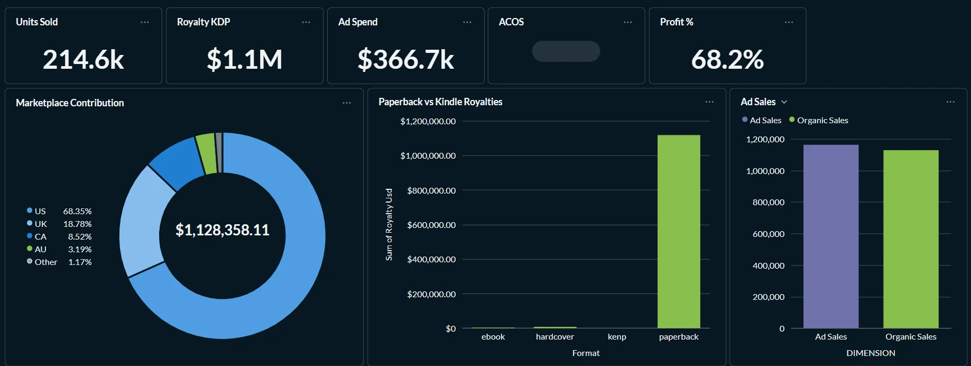The height and width of the screenshot is (366, 971).
Task: Click the kenp axis label
Action: point(617,337)
